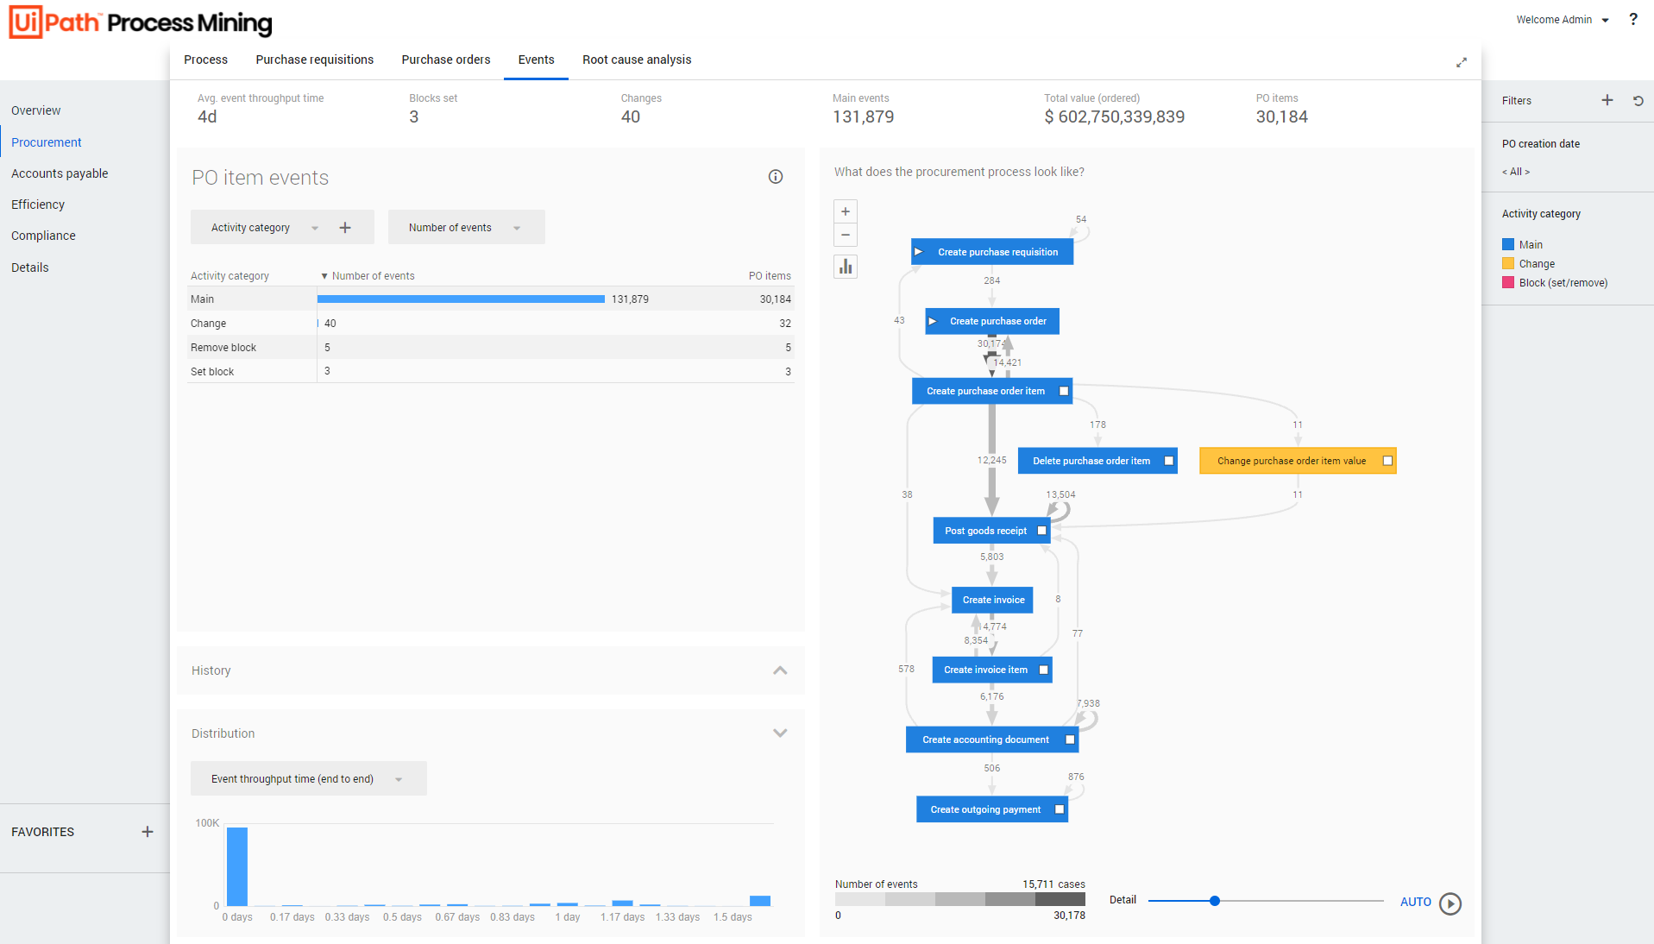
Task: Open the bar chart icon in graph toolbar
Action: point(846,267)
